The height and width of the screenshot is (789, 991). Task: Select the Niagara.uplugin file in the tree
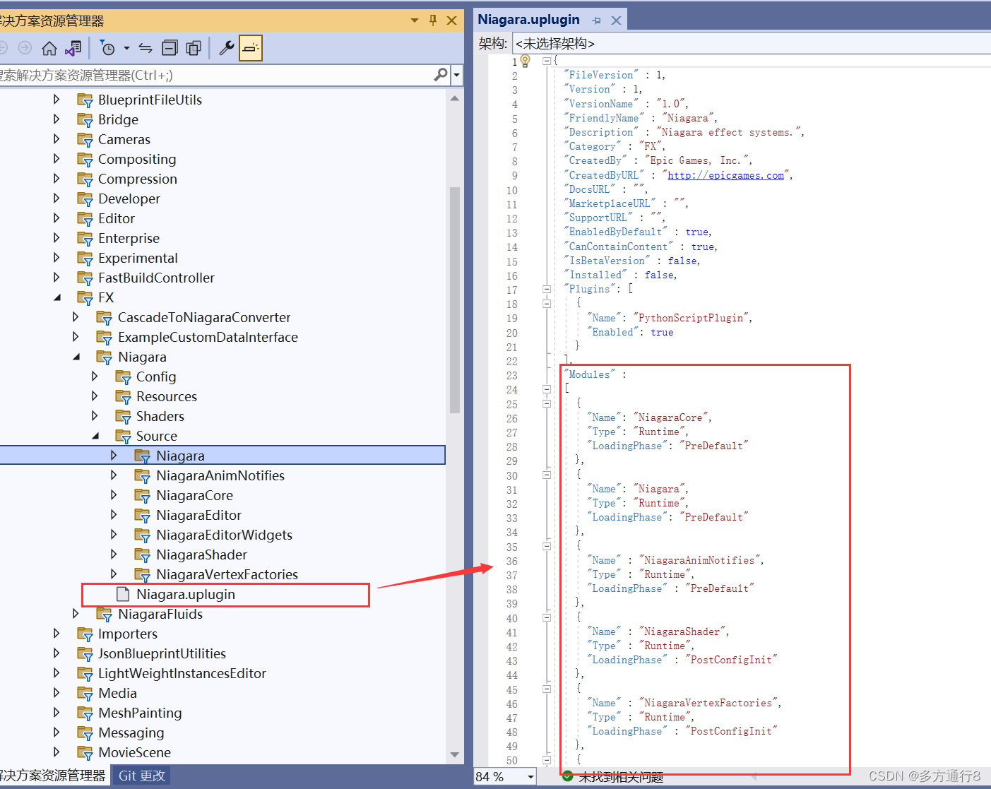pyautogui.click(x=186, y=594)
